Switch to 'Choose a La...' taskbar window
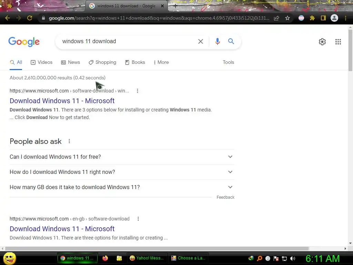 (189, 258)
